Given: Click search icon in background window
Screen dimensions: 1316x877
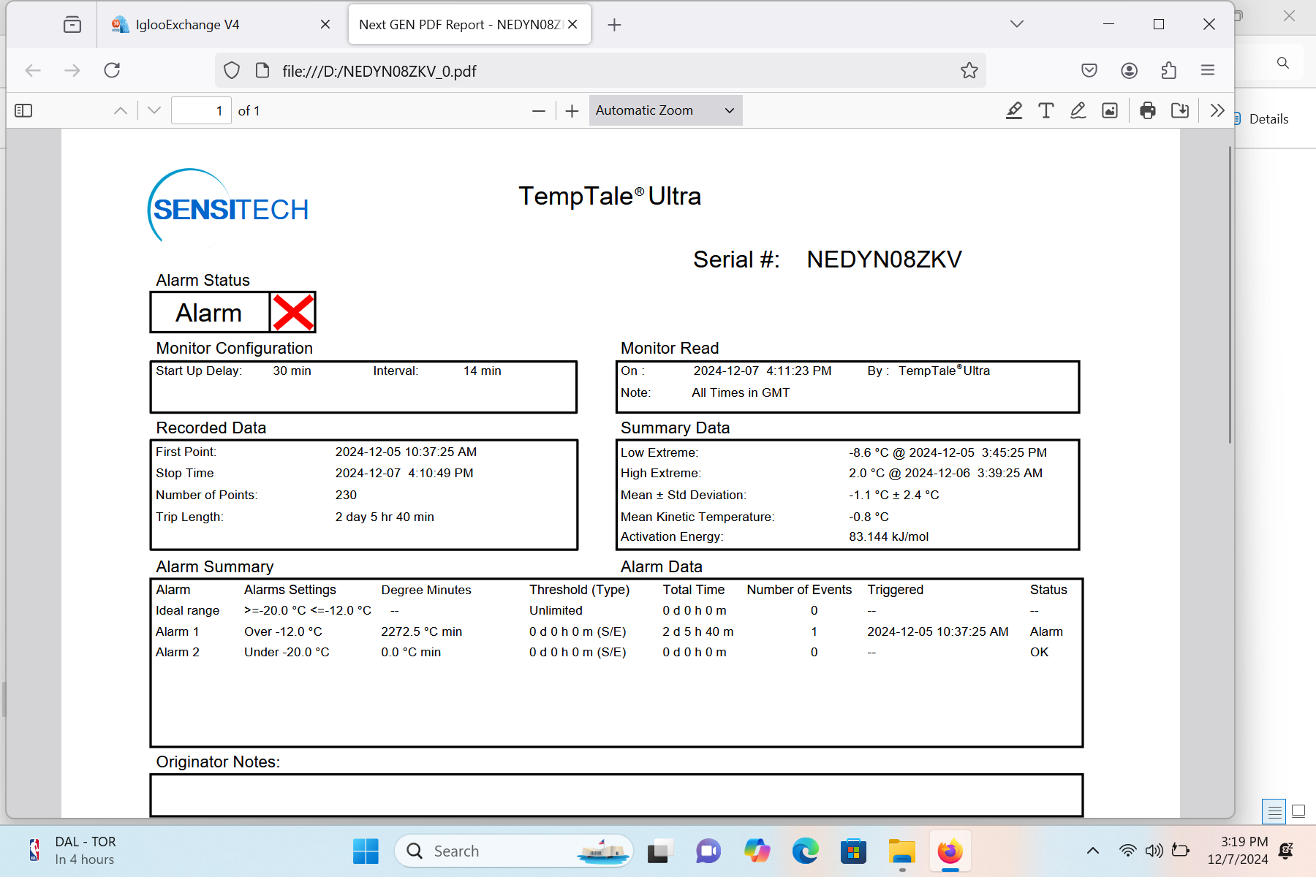Looking at the screenshot, I should coord(1283,63).
